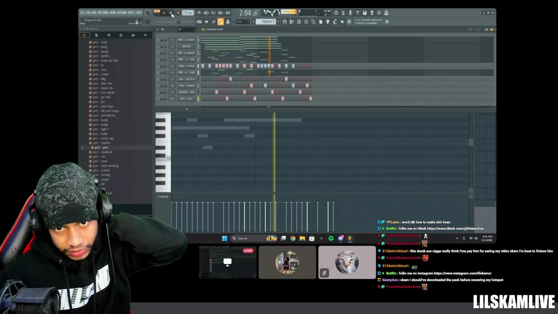
Task: Click the typing keyboard to piano icon
Action: click(199, 21)
